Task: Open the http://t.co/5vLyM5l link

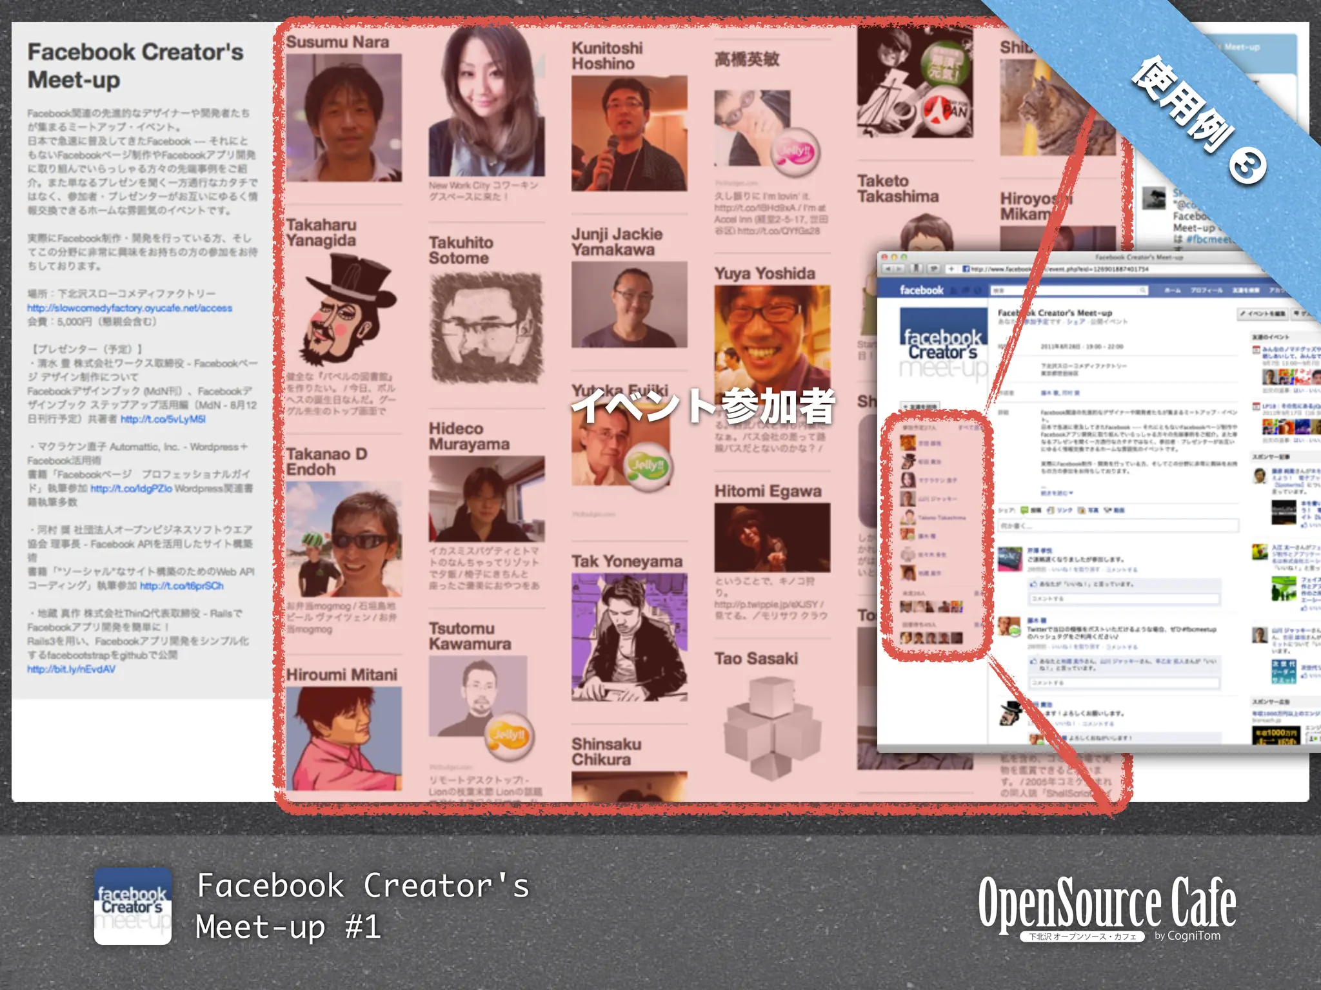Action: 163,419
